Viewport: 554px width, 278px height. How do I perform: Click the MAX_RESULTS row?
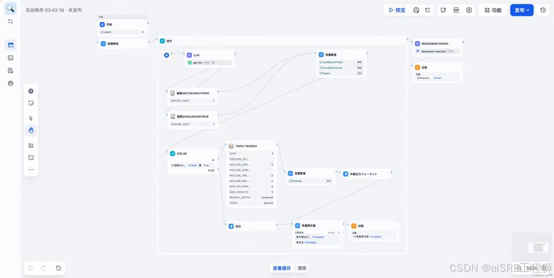click(251, 192)
